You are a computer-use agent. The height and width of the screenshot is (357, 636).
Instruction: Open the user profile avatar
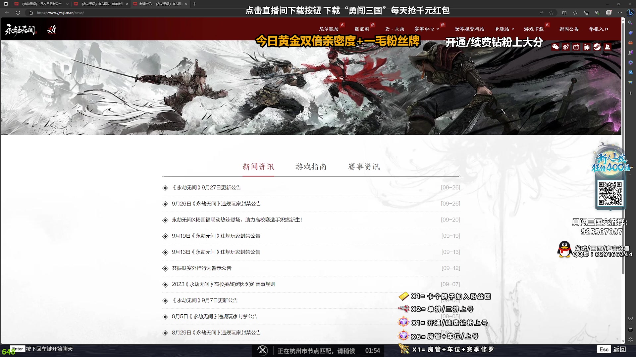click(x=609, y=13)
